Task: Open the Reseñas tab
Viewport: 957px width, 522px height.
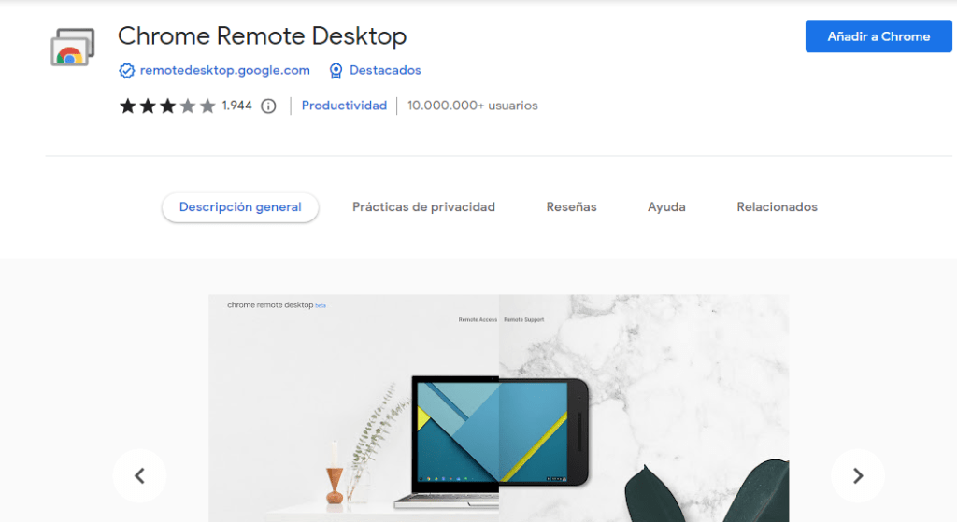Action: pos(571,207)
